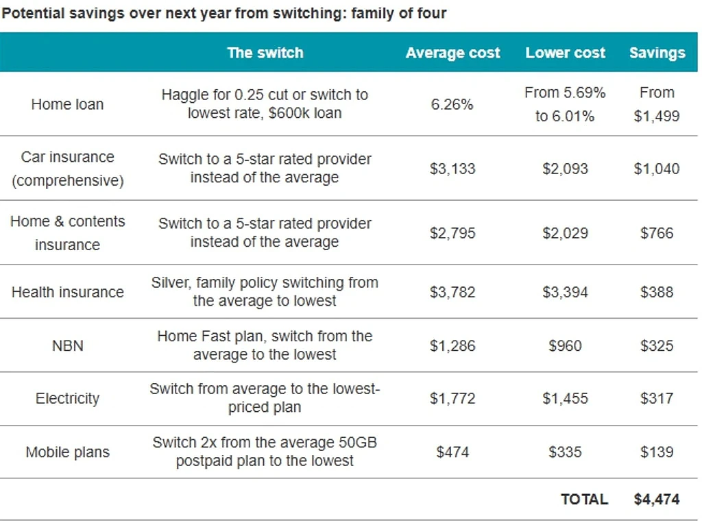Click the $2,029 lower cost cell
702x527 pixels.
(x=565, y=233)
